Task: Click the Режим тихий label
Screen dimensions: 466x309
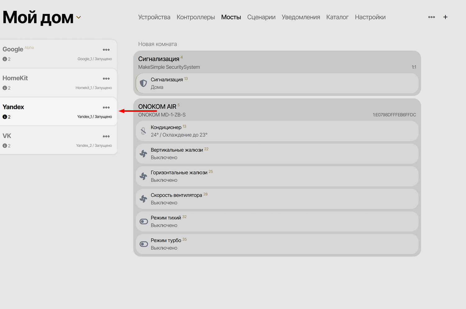Action: (166, 218)
